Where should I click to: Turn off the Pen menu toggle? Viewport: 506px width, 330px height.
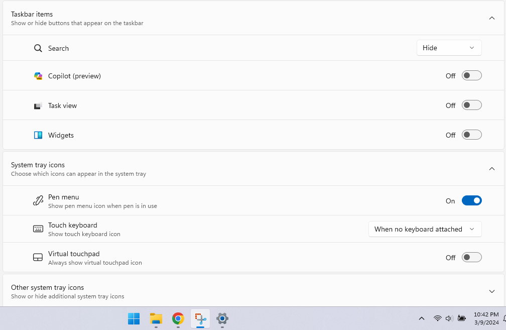(x=471, y=200)
